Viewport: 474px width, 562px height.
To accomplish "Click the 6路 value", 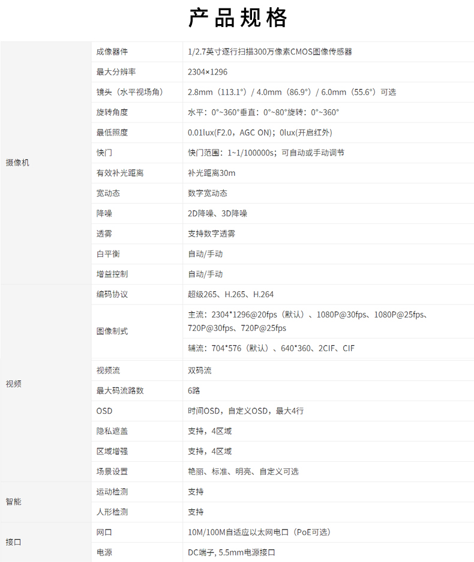I will pyautogui.click(x=194, y=391).
